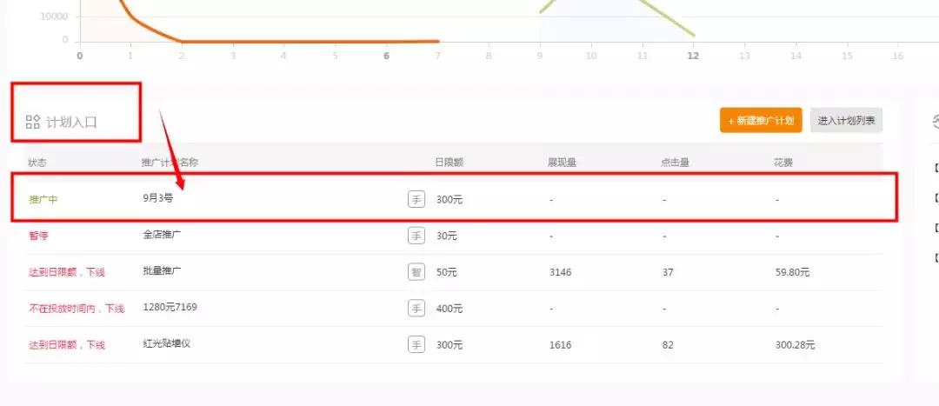Viewport: 939px width, 406px height.
Task: Open the 9月3号 promotion plan
Action: 158,198
